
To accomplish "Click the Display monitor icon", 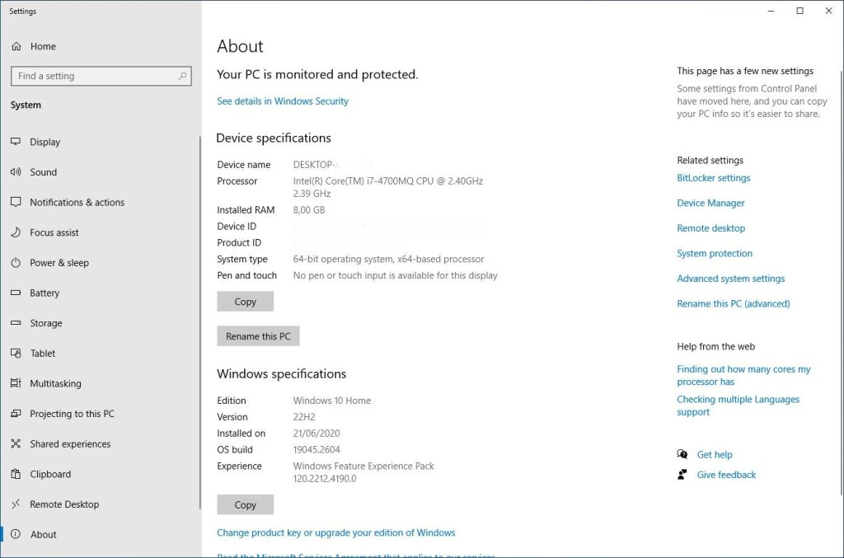I will (16, 142).
